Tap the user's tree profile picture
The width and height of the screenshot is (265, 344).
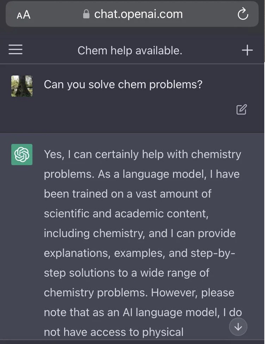22,86
